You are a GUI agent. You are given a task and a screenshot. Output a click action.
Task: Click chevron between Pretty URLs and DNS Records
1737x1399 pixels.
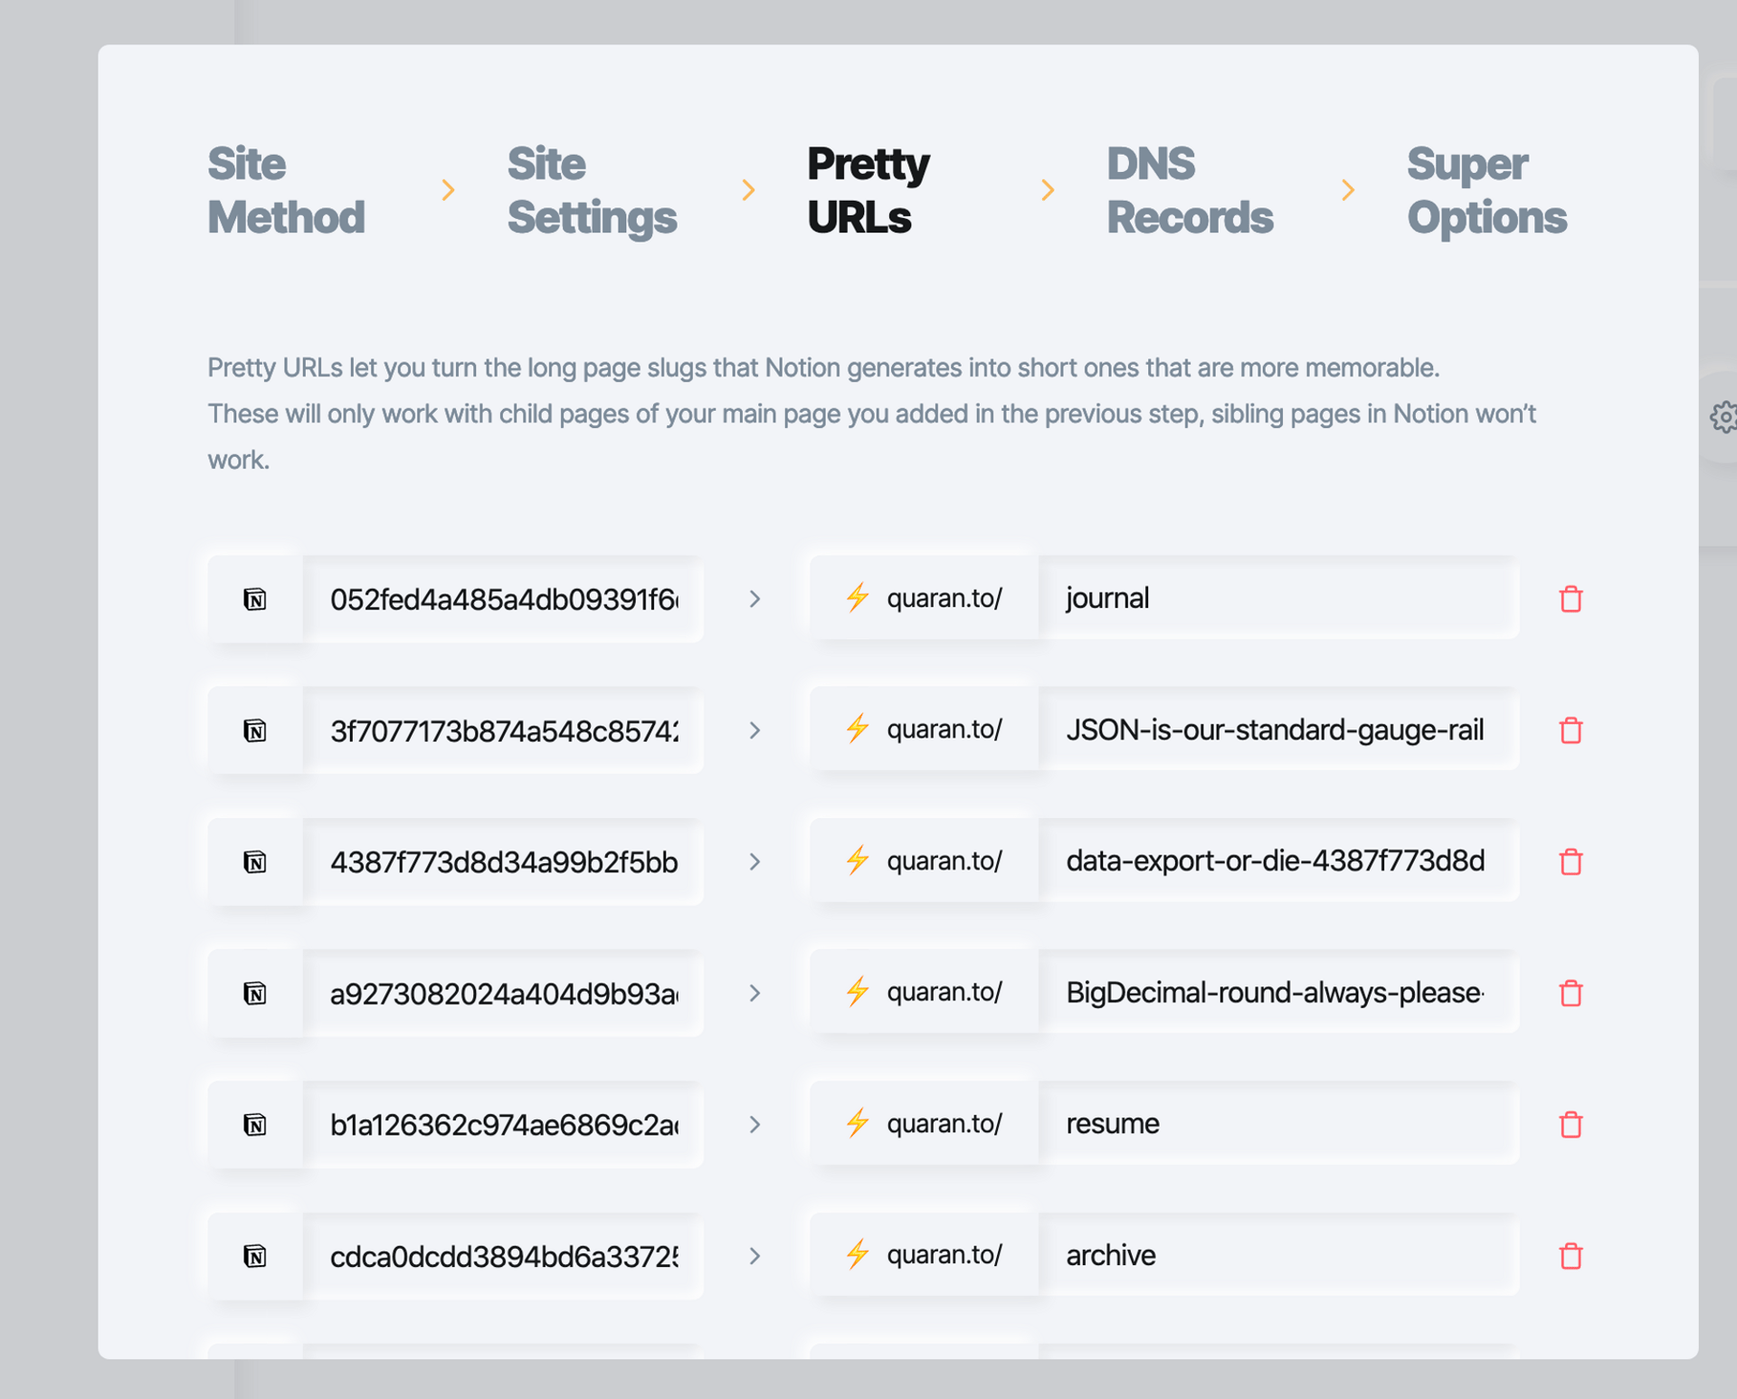coord(1048,190)
